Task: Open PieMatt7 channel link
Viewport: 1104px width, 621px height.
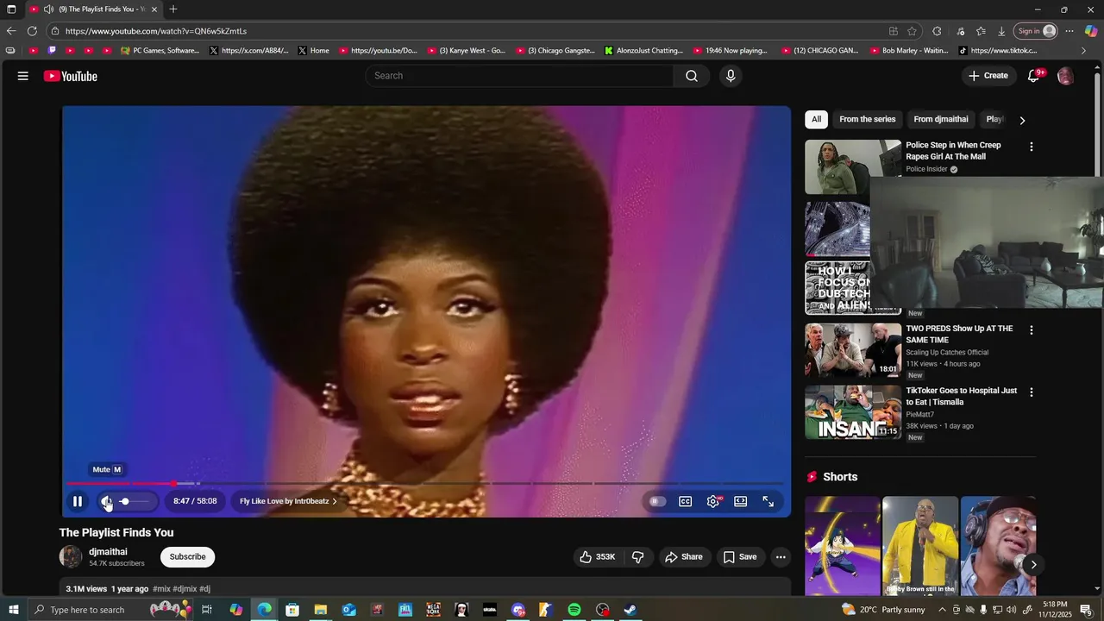Action: point(919,415)
